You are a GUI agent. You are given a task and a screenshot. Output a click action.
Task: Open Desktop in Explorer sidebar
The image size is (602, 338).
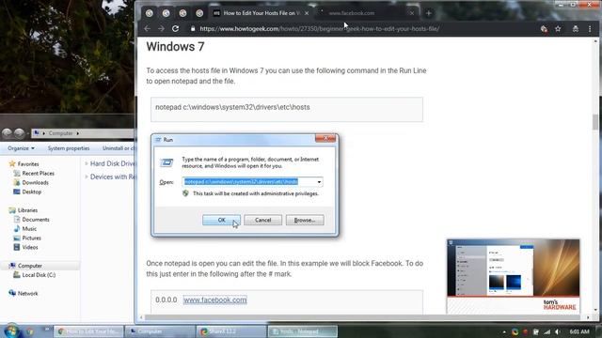click(31, 192)
